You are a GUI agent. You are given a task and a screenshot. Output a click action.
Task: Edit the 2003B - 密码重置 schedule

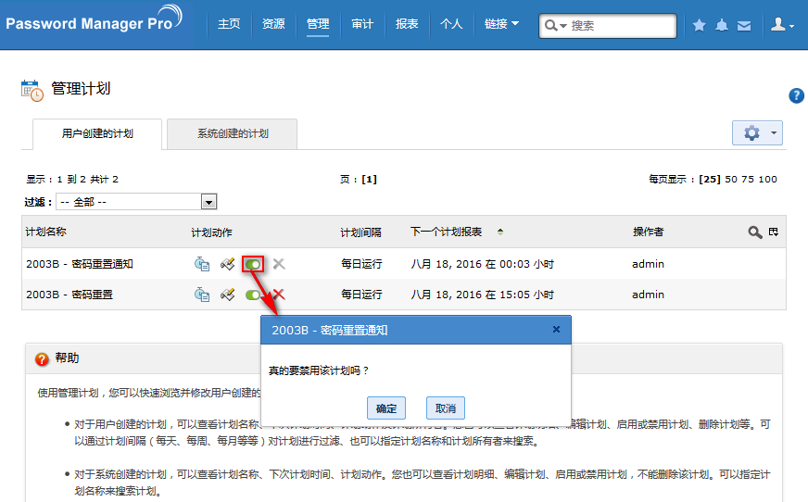click(227, 295)
